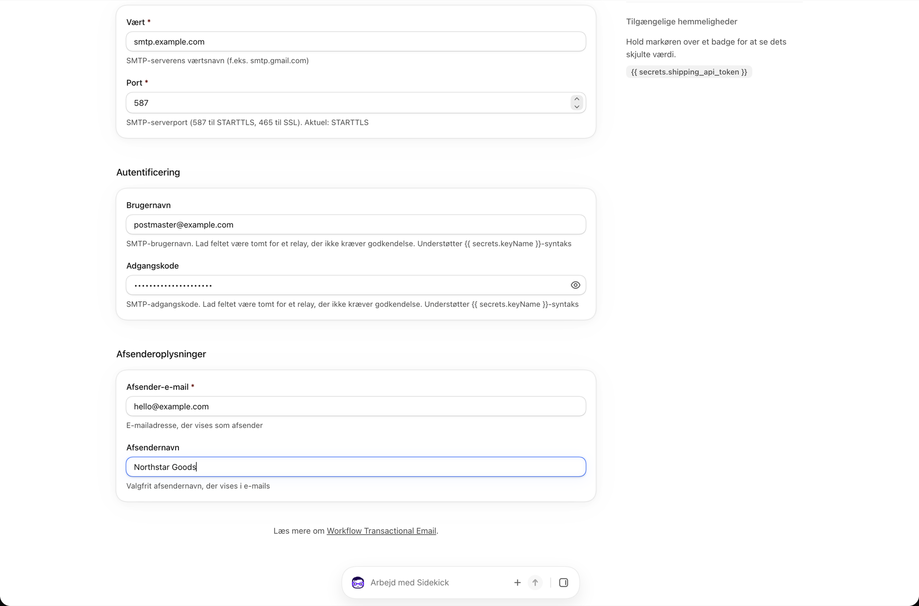Increase the port number with up arrow
The width and height of the screenshot is (919, 606).
[x=577, y=99]
